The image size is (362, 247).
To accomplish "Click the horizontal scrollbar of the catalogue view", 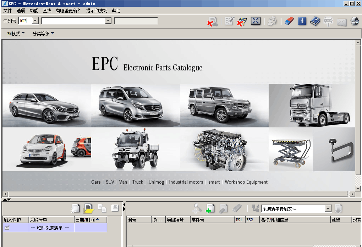I will pyautogui.click(x=178, y=194).
